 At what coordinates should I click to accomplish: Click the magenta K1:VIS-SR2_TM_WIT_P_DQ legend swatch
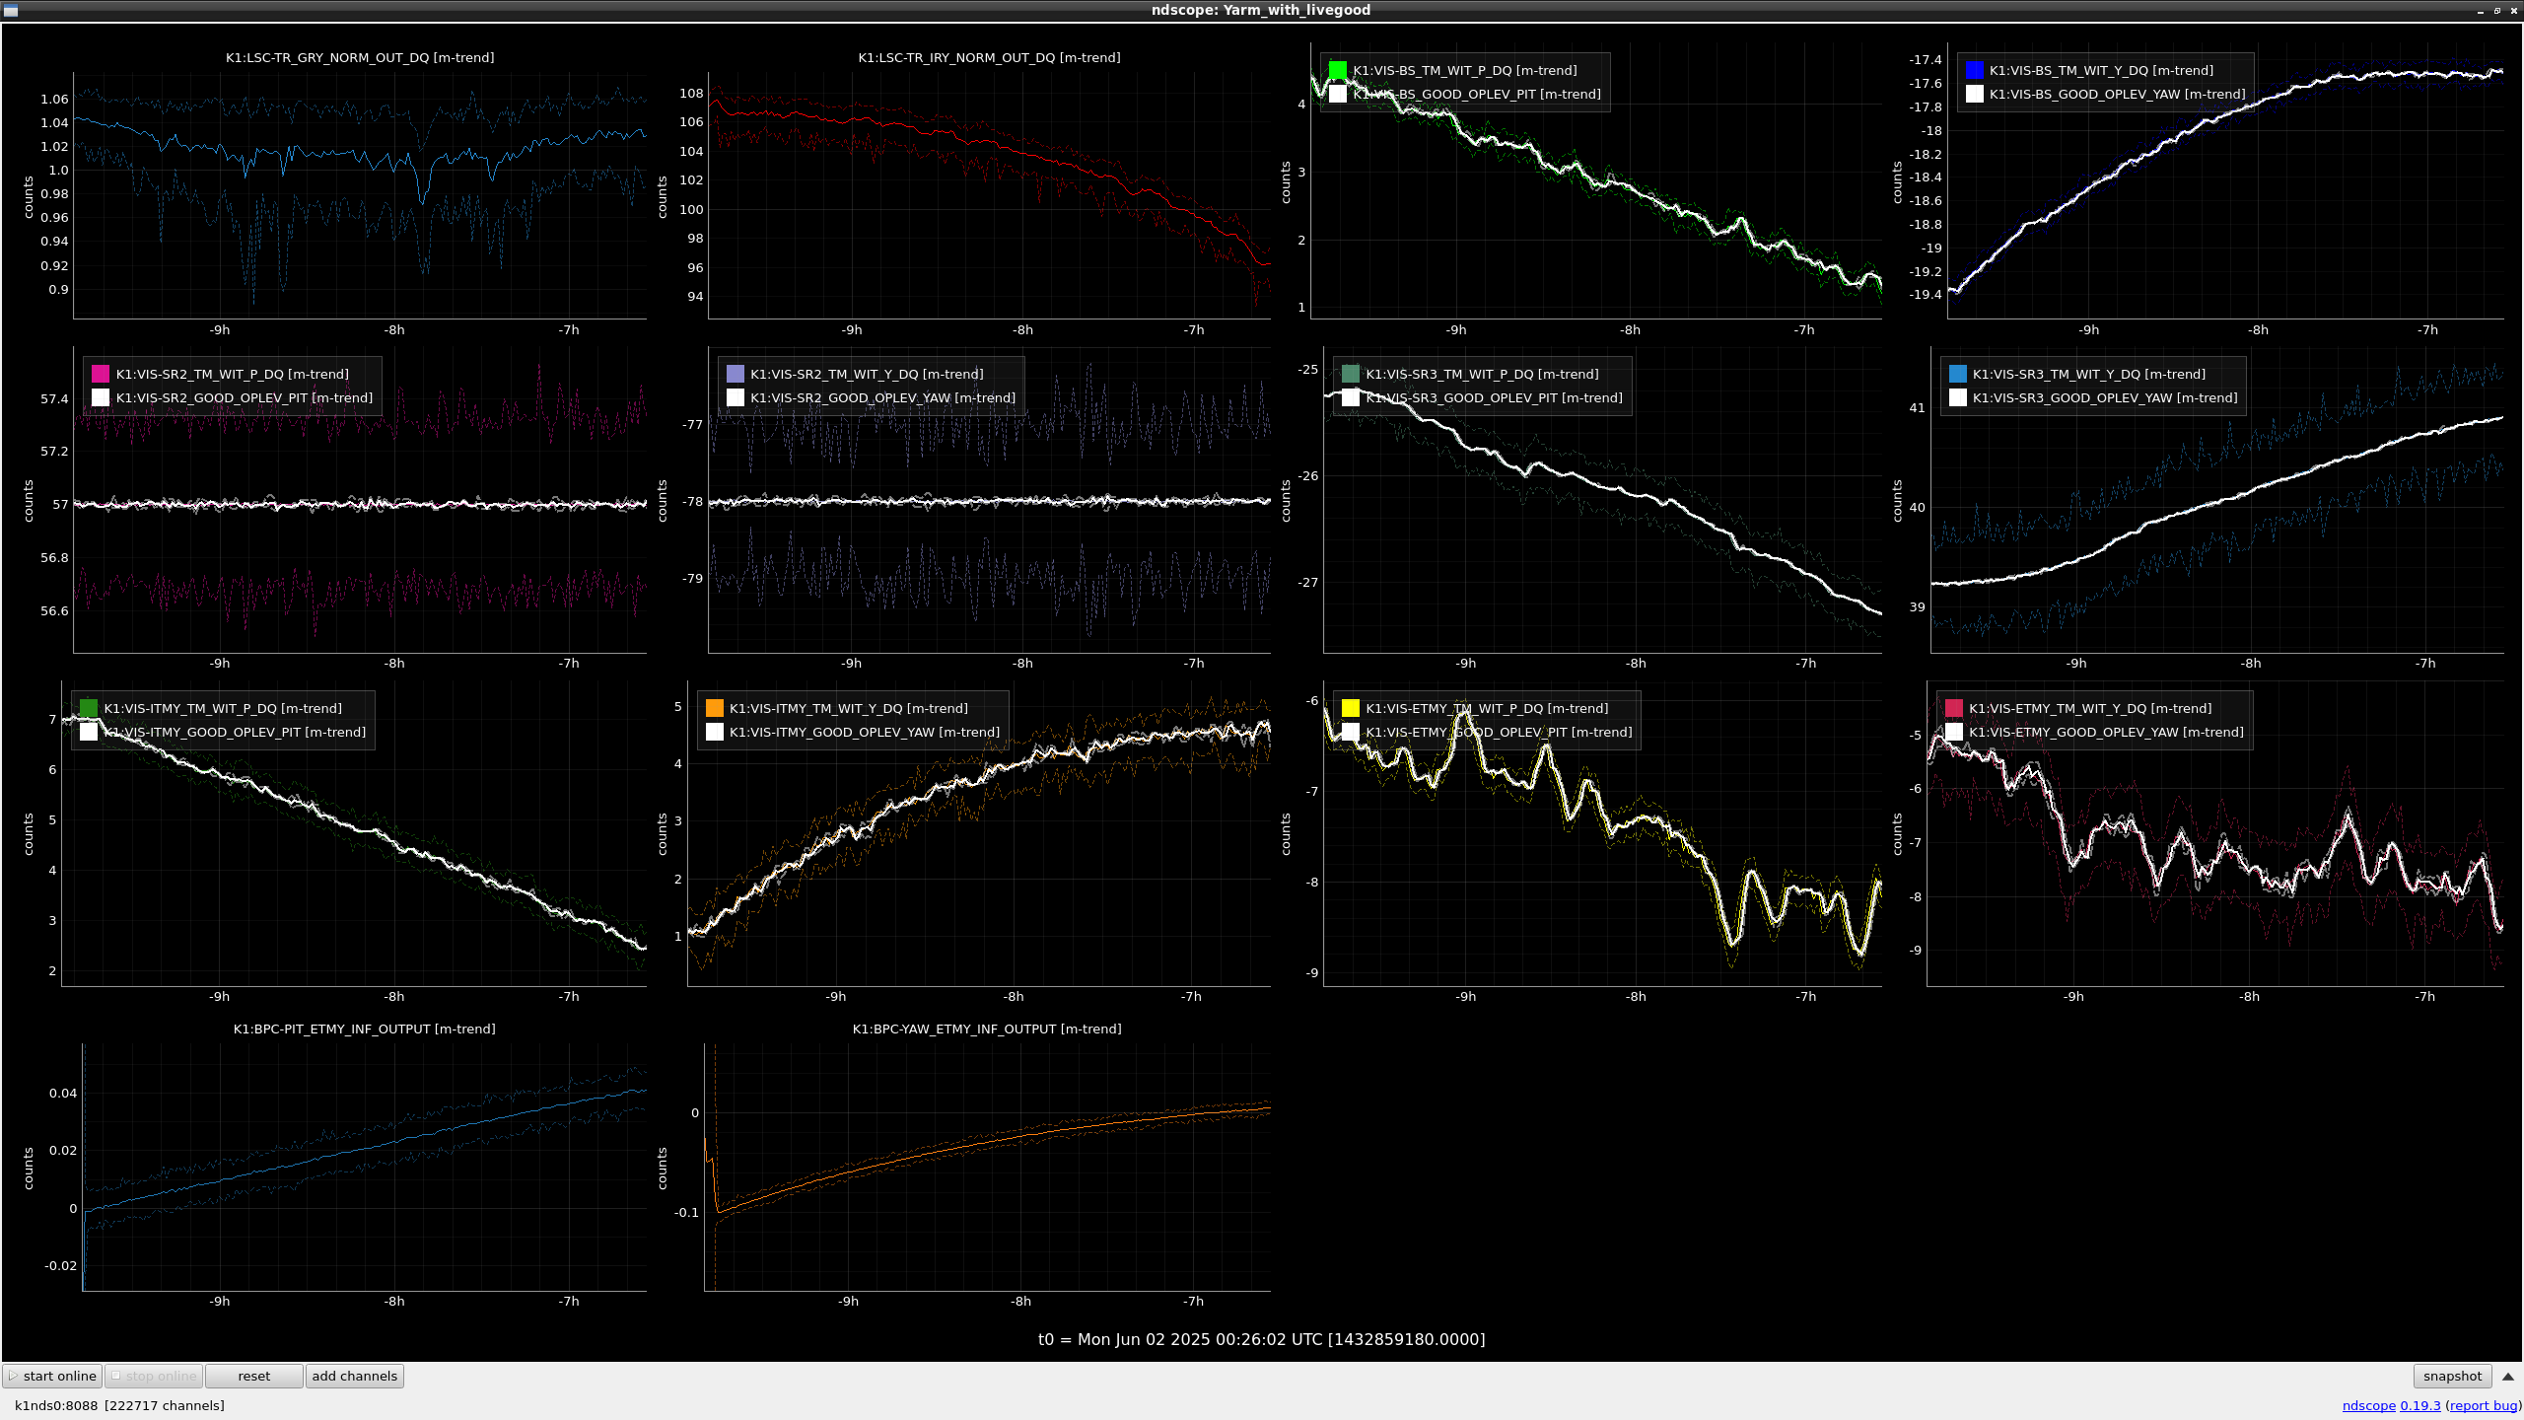pyautogui.click(x=101, y=374)
